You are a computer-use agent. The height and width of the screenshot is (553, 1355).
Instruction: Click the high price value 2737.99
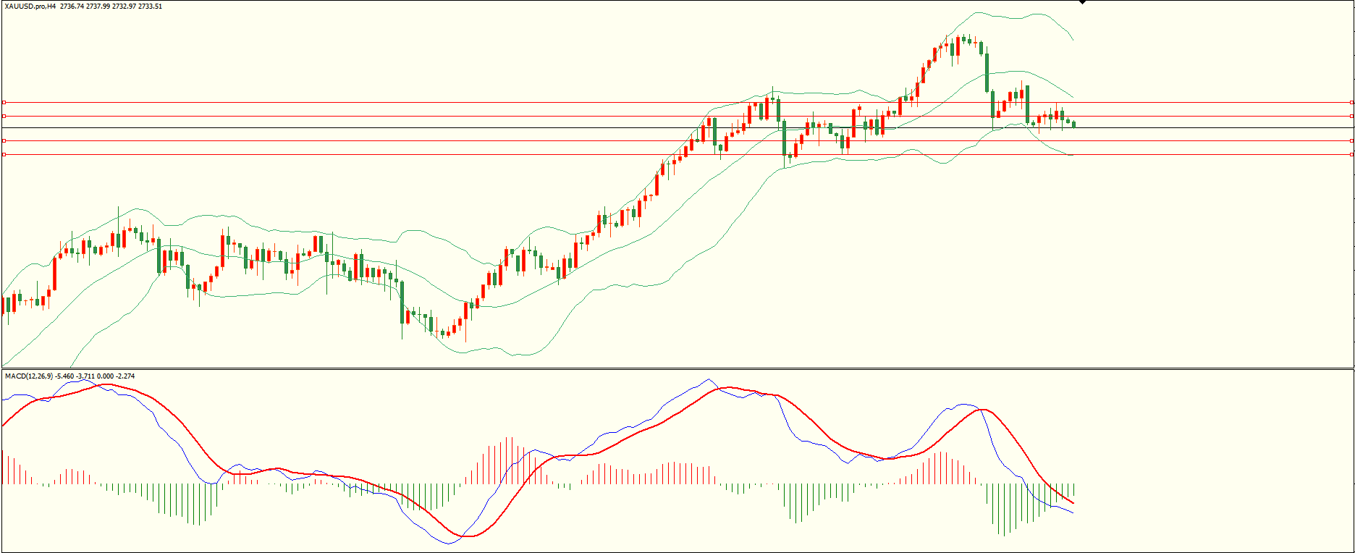coord(98,7)
